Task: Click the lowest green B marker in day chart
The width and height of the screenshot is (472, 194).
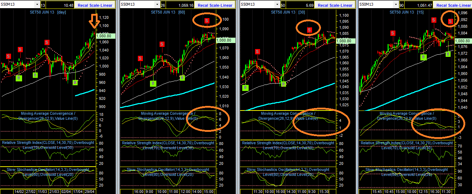Action: 75,82
